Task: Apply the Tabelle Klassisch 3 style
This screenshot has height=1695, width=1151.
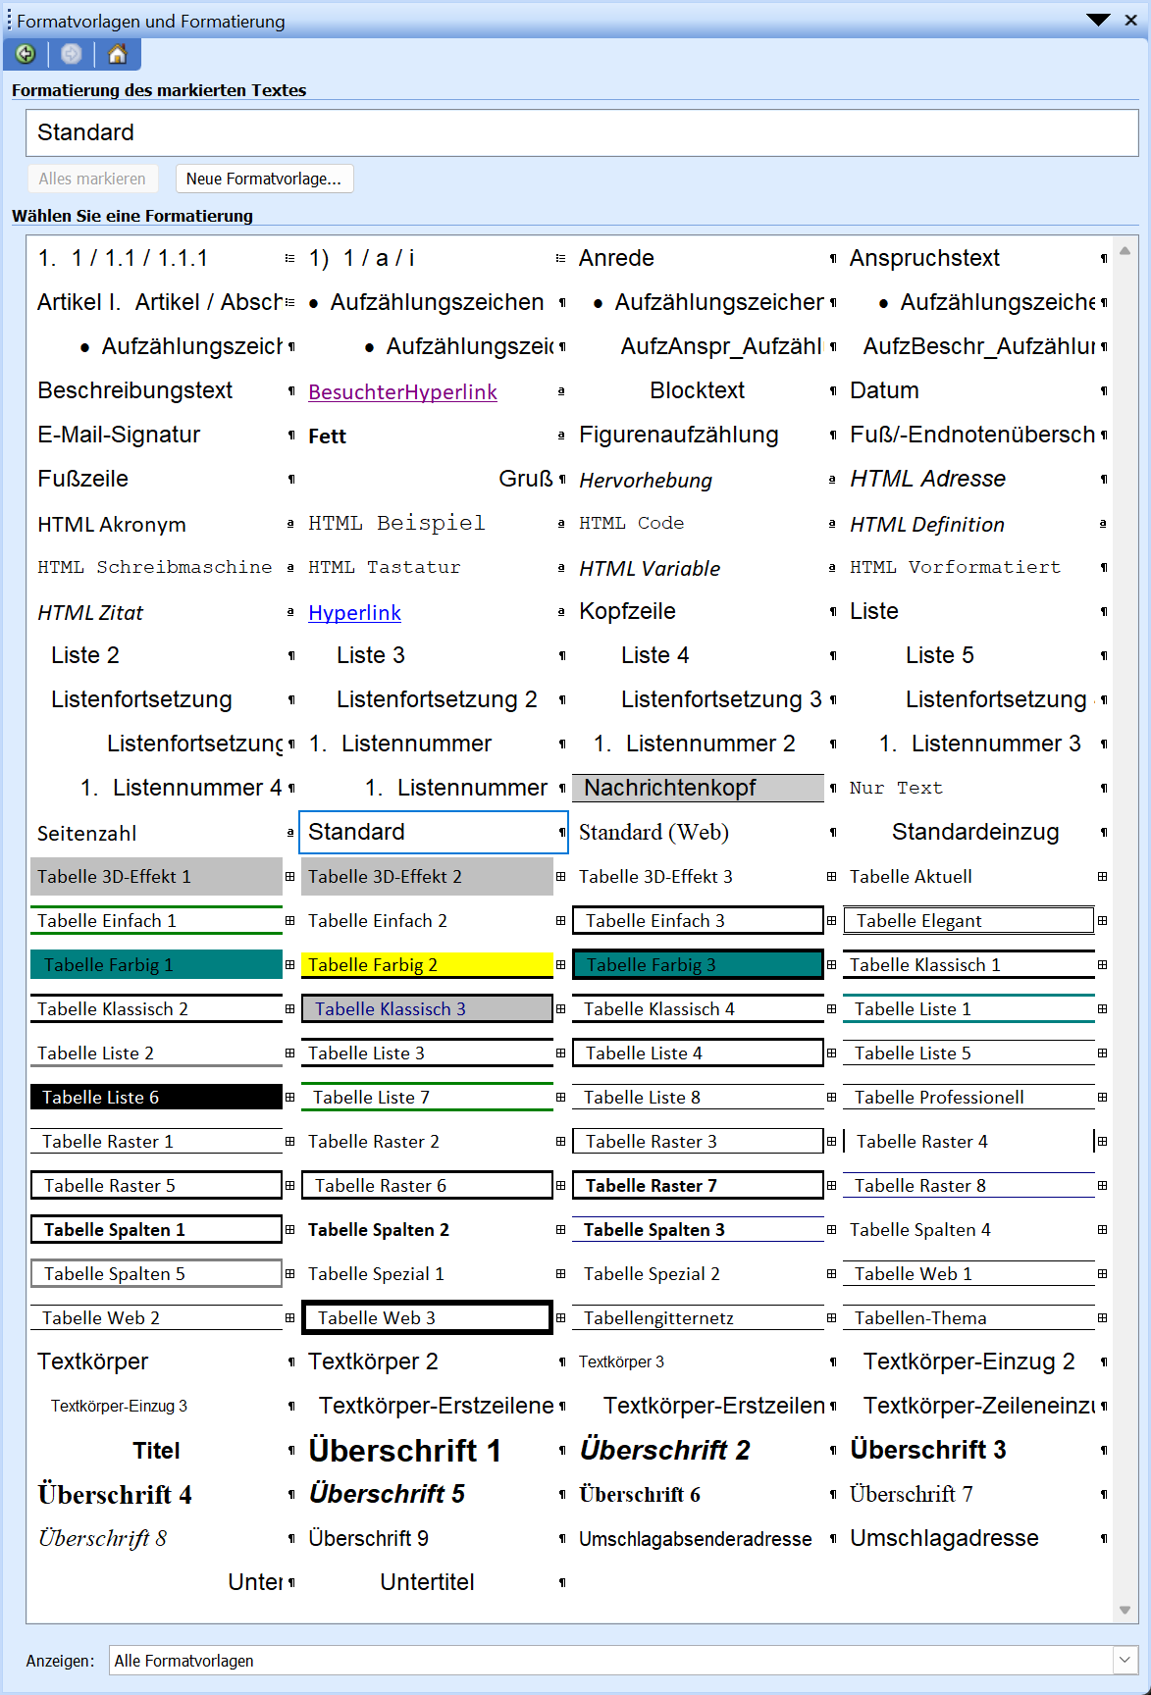Action: pos(427,1008)
